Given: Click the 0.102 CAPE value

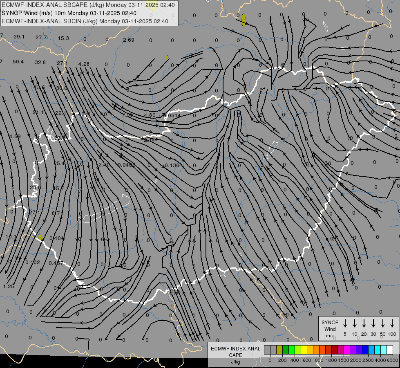Looking at the screenshot, I should (33, 262).
